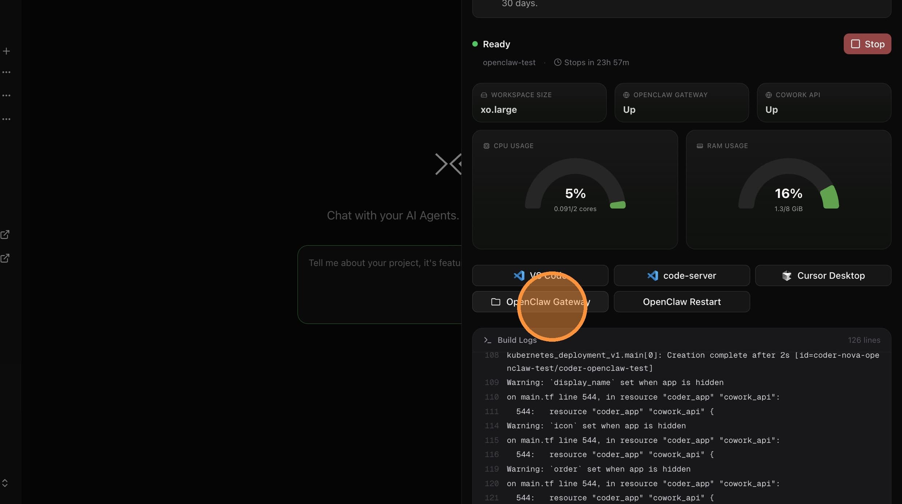The image size is (902, 504).
Task: Click the CPU Usage chip icon
Action: 486,146
